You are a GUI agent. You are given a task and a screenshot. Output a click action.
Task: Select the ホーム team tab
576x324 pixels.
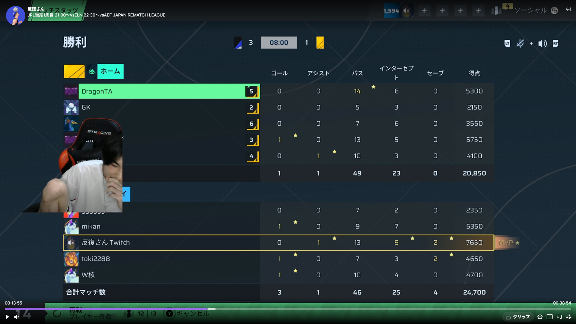(110, 71)
